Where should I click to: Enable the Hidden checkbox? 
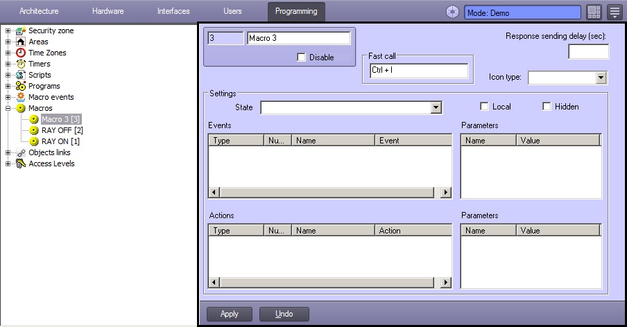click(x=547, y=106)
